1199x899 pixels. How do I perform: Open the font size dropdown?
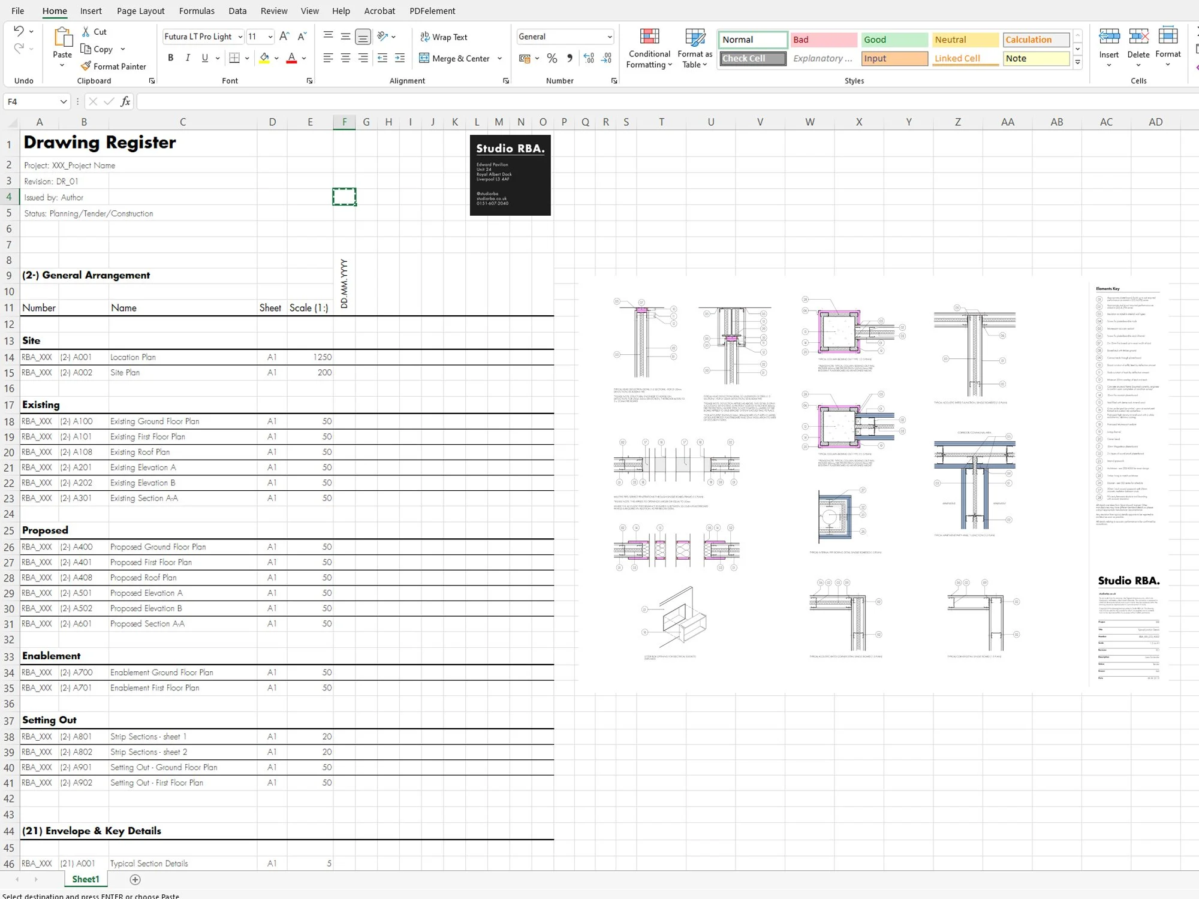point(271,37)
